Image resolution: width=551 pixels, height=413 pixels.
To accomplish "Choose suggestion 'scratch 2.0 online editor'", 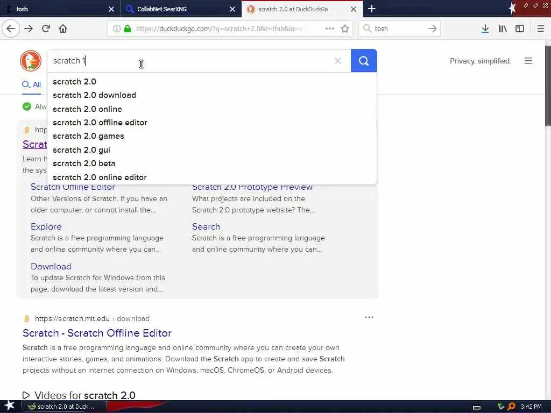I will 212,177.
